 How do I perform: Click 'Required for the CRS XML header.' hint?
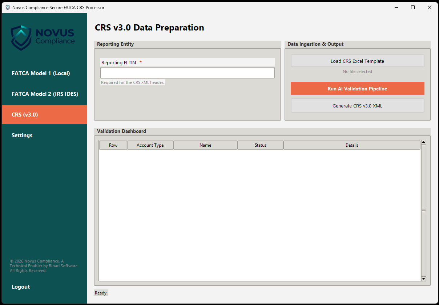click(x=133, y=82)
